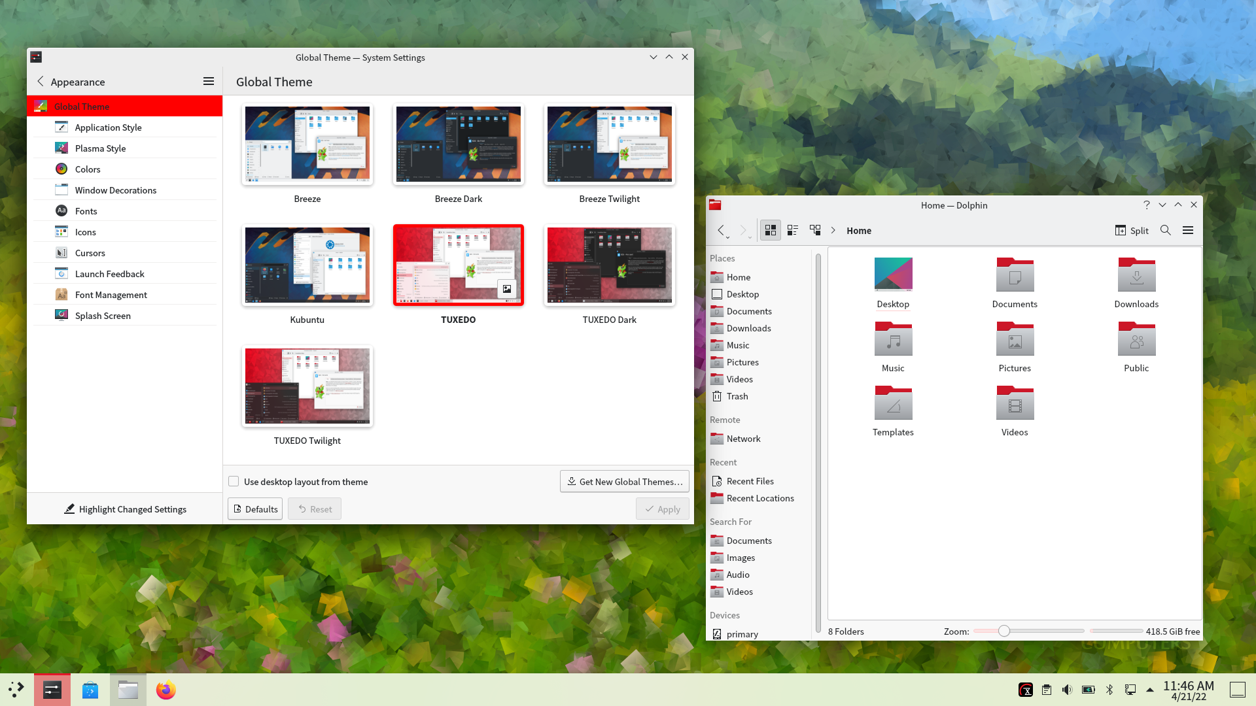Go back in Dolphin navigation

coord(721,230)
